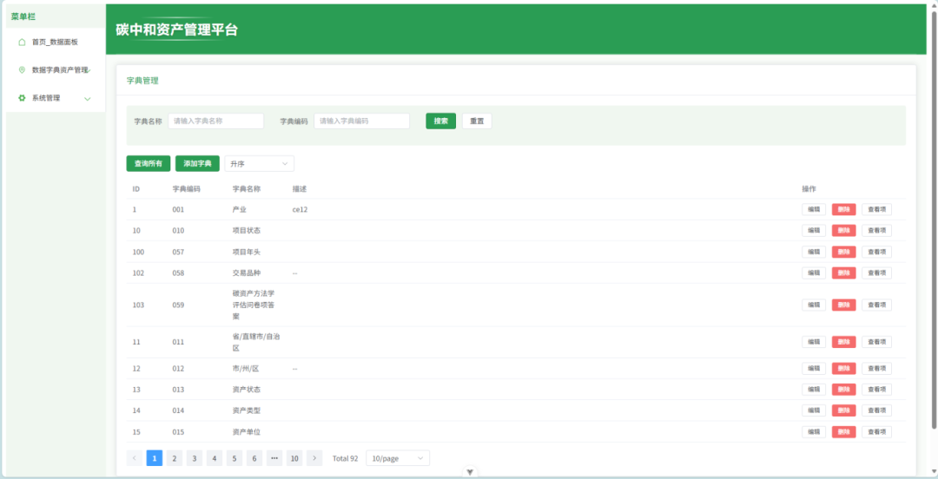Image resolution: width=938 pixels, height=479 pixels.
Task: Select 数据字典资产管理 menu item
Action: pos(60,69)
